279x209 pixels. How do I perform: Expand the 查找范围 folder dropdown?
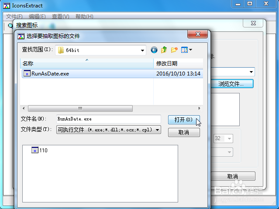point(142,50)
